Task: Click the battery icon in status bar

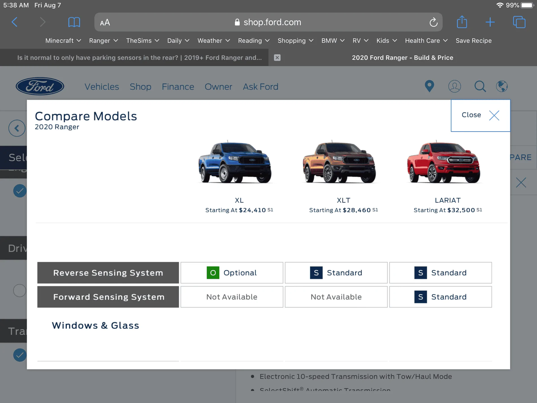Action: (527, 5)
